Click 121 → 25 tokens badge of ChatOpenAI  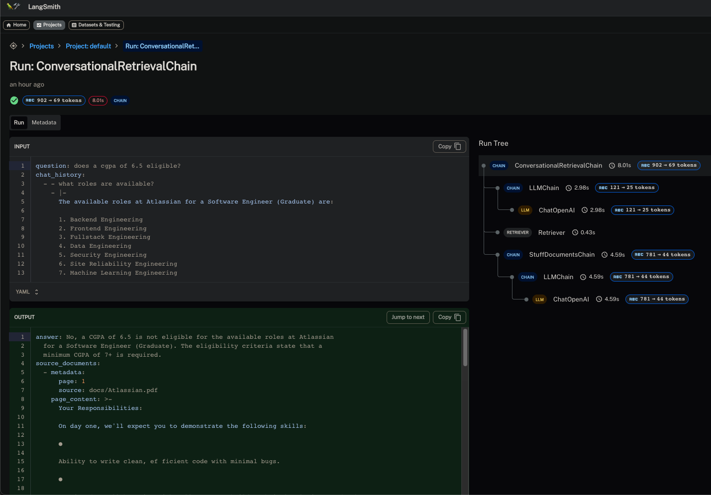pyautogui.click(x=642, y=210)
